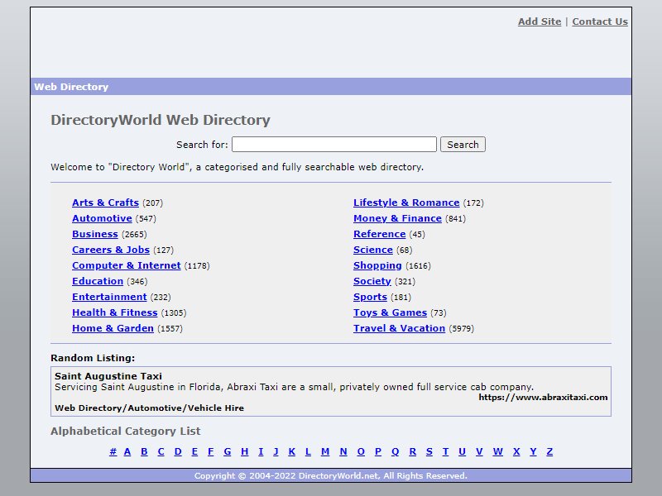
Task: Select letter B in alphabetical list
Action: [x=144, y=451]
